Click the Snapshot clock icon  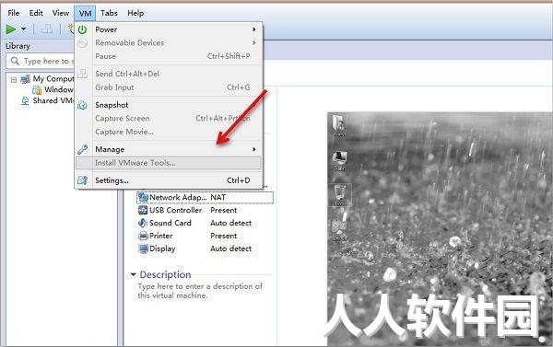83,105
